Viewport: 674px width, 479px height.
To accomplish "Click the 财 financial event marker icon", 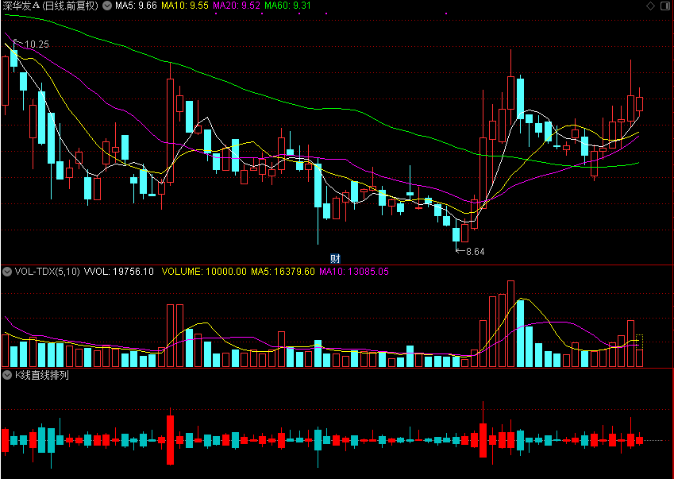I will click(x=335, y=258).
